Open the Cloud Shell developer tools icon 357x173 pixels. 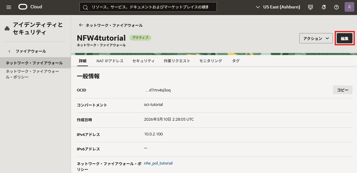pos(310,7)
